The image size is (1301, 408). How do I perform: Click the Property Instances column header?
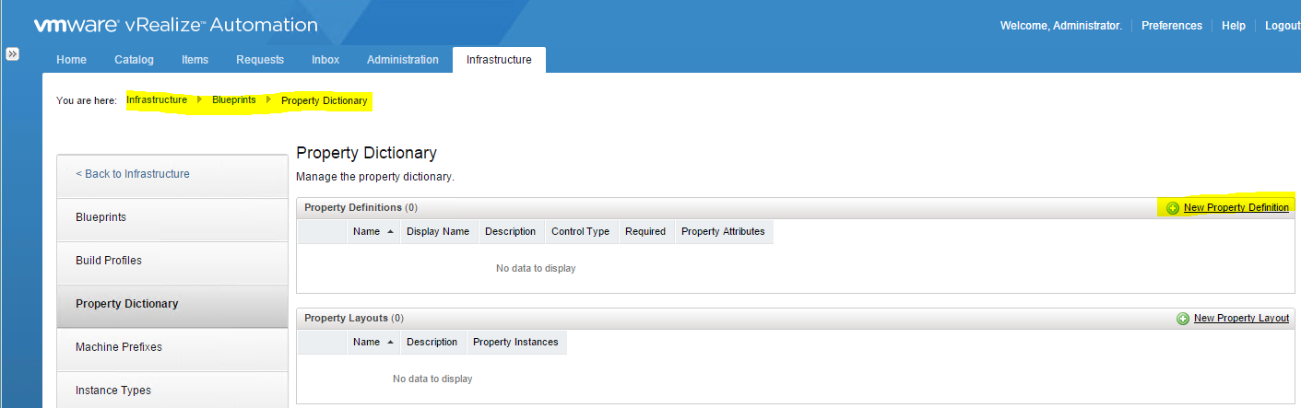[x=515, y=342]
